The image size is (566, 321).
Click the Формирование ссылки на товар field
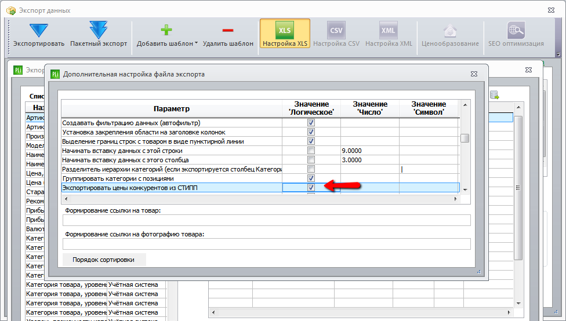[266, 220]
